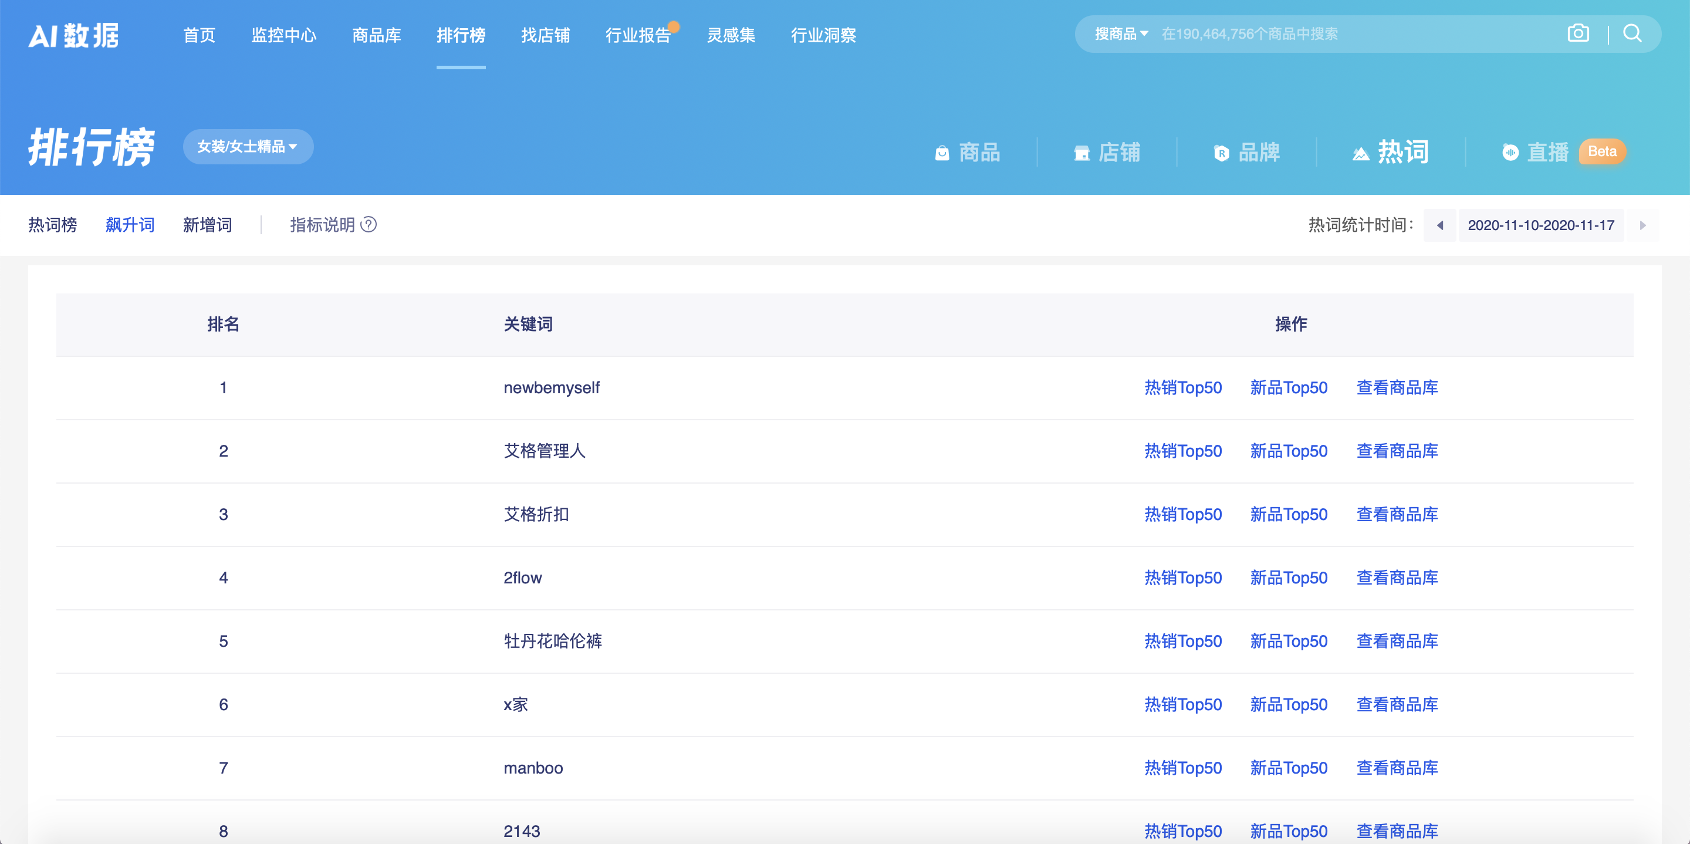The height and width of the screenshot is (844, 1690).
Task: Open the 指标说明 help question-mark icon
Action: (369, 225)
